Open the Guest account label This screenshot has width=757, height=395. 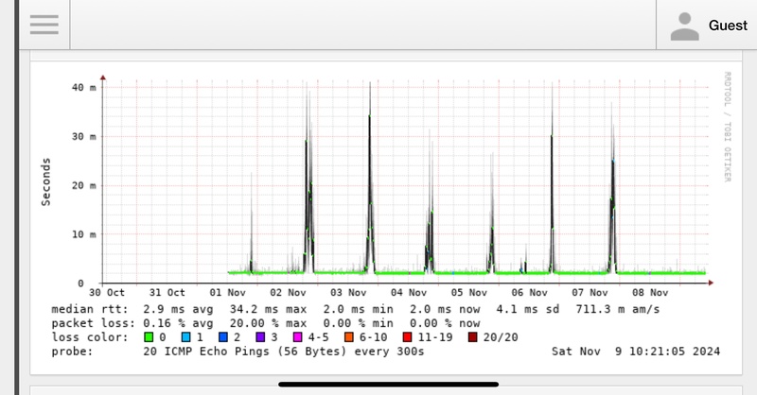tap(728, 26)
